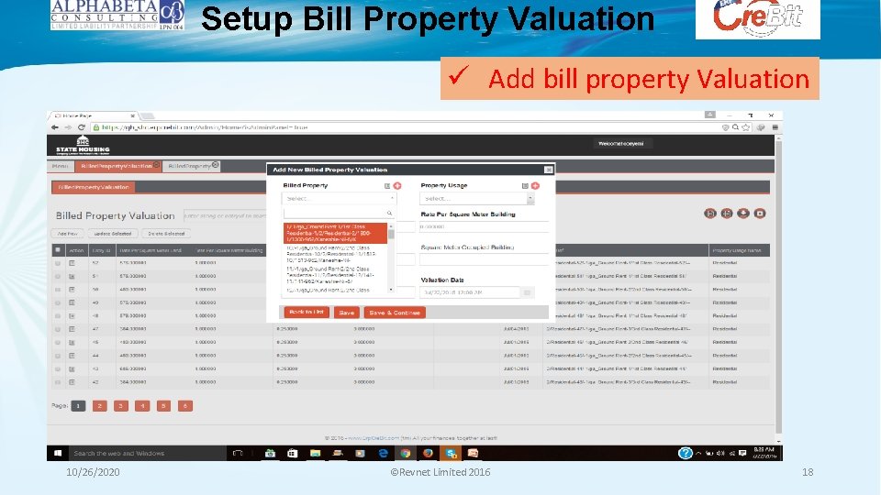Click the browser back arrow
881x495 pixels.
point(54,127)
